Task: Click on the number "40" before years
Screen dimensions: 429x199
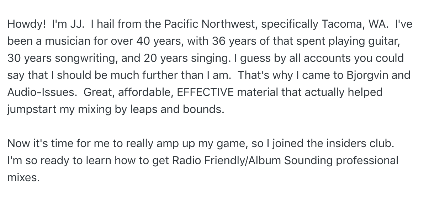Action: 143,41
